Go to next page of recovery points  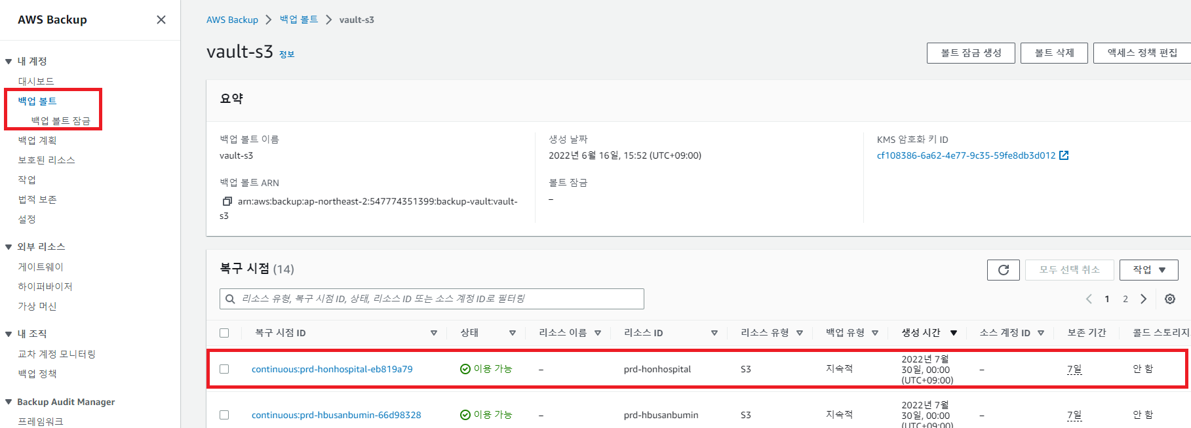[1143, 299]
